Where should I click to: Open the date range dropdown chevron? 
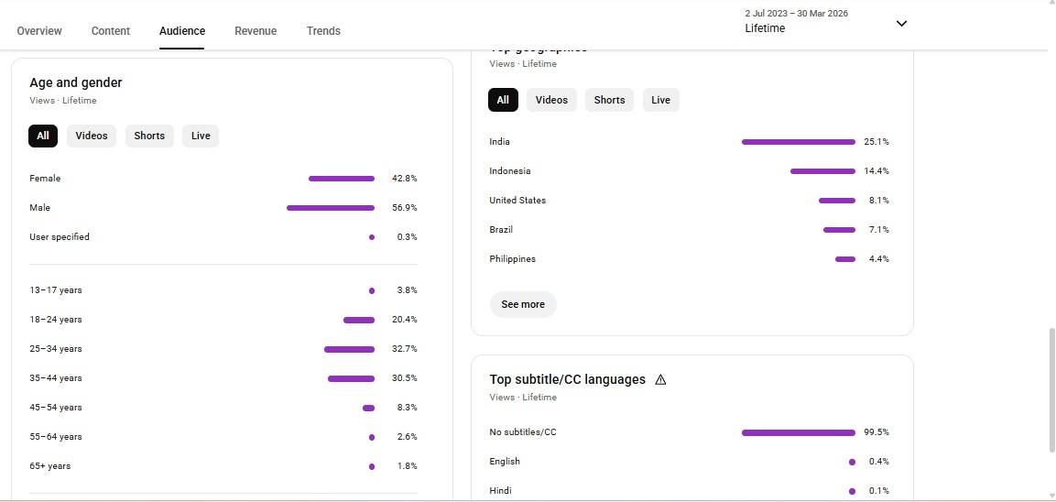(901, 24)
